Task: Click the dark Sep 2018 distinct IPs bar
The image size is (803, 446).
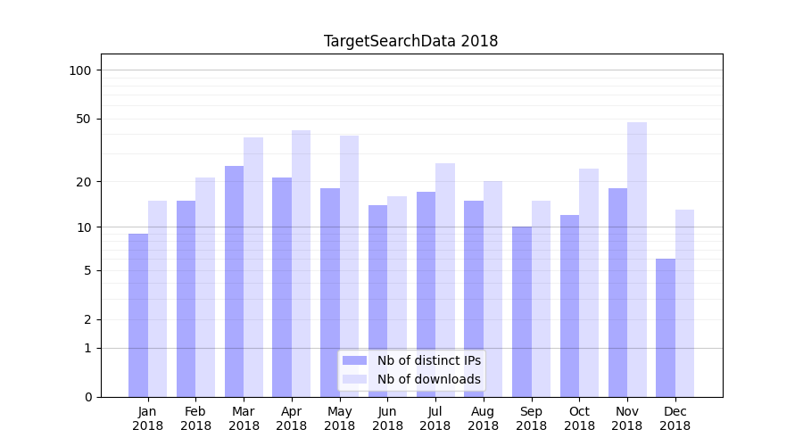Action: (x=522, y=311)
